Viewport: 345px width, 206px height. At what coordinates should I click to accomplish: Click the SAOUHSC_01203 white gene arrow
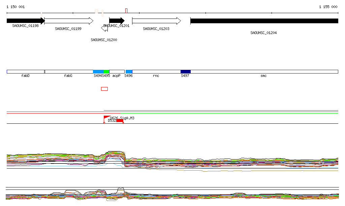click(156, 21)
